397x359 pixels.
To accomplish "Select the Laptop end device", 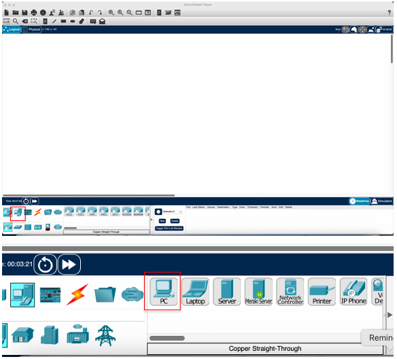I will click(x=195, y=292).
